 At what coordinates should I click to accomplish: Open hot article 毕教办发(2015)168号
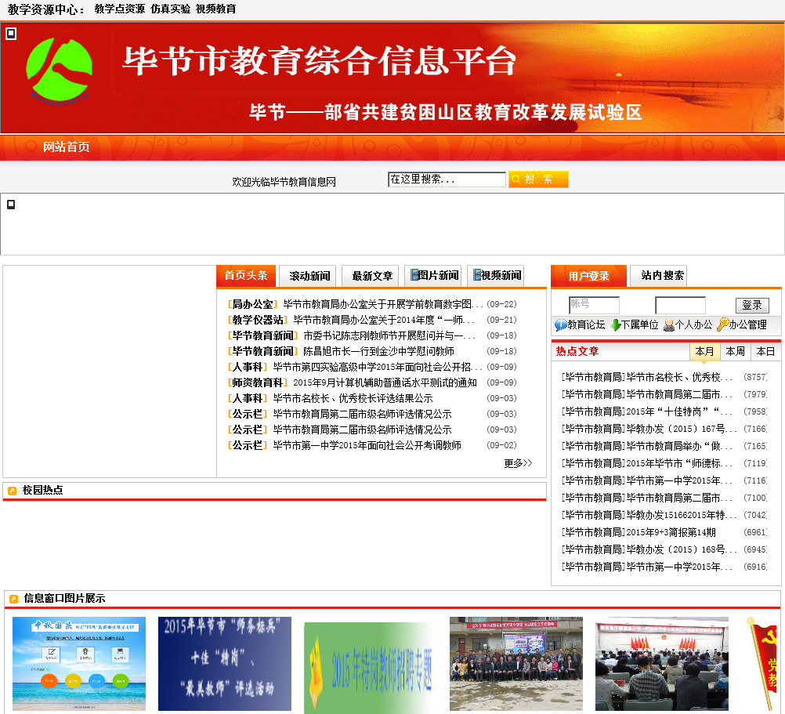(x=649, y=549)
